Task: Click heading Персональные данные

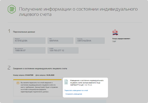Action: click(x=24, y=32)
